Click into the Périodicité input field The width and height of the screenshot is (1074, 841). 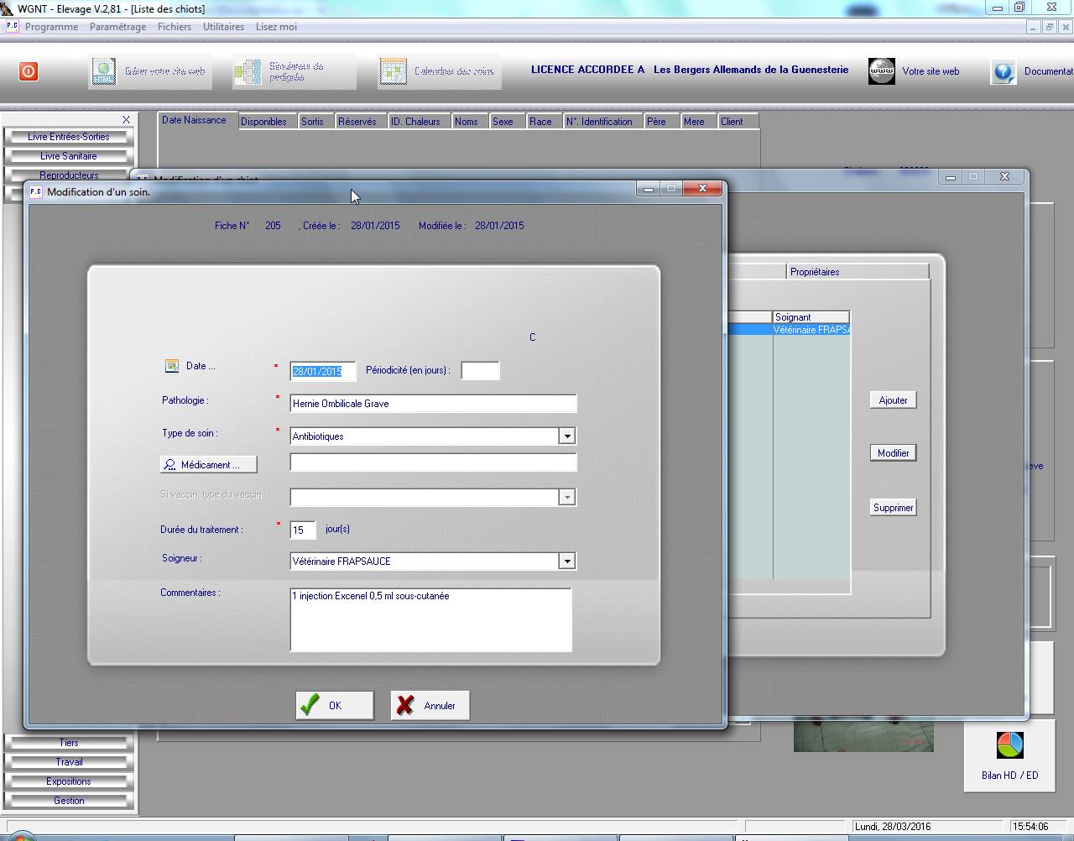point(480,371)
